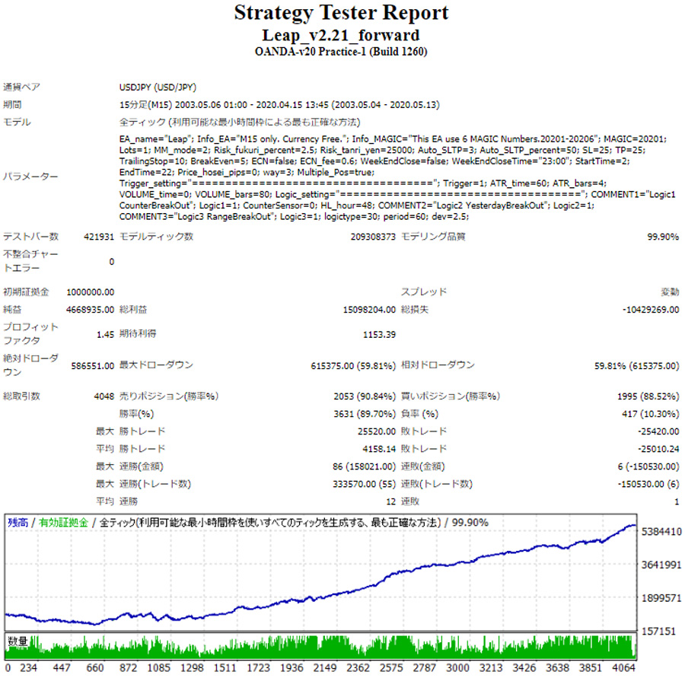Click the expected payoff value 1153.39
Viewport: 685px width, 681px height.
point(379,335)
